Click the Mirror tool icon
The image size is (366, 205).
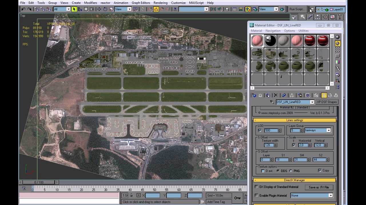click(213, 9)
